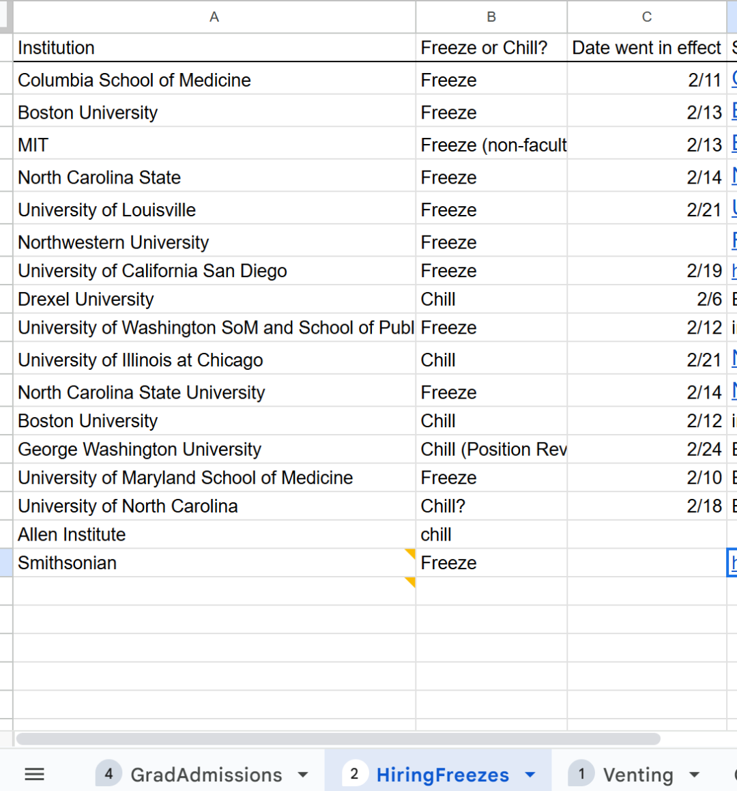Open the all sheets list menu icon
This screenshot has height=791, width=737.
click(x=34, y=775)
